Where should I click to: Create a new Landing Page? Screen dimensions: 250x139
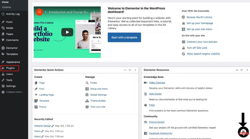(46, 95)
